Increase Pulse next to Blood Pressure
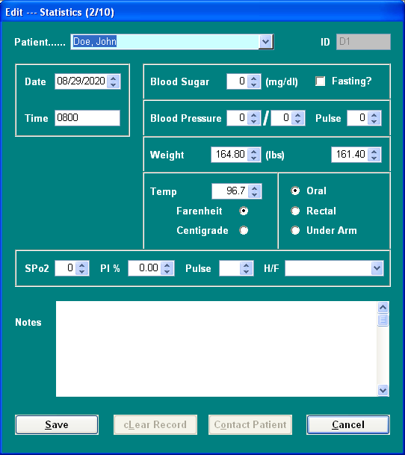Viewport: 405px width, 455px height. pos(374,114)
